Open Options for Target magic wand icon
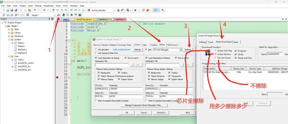 tap(58, 15)
